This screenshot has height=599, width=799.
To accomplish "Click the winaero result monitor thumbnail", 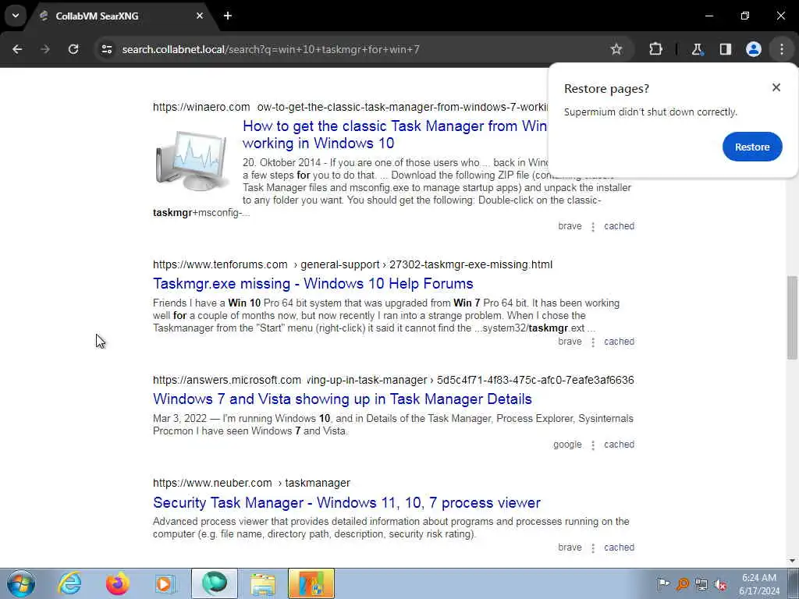I will point(192,160).
